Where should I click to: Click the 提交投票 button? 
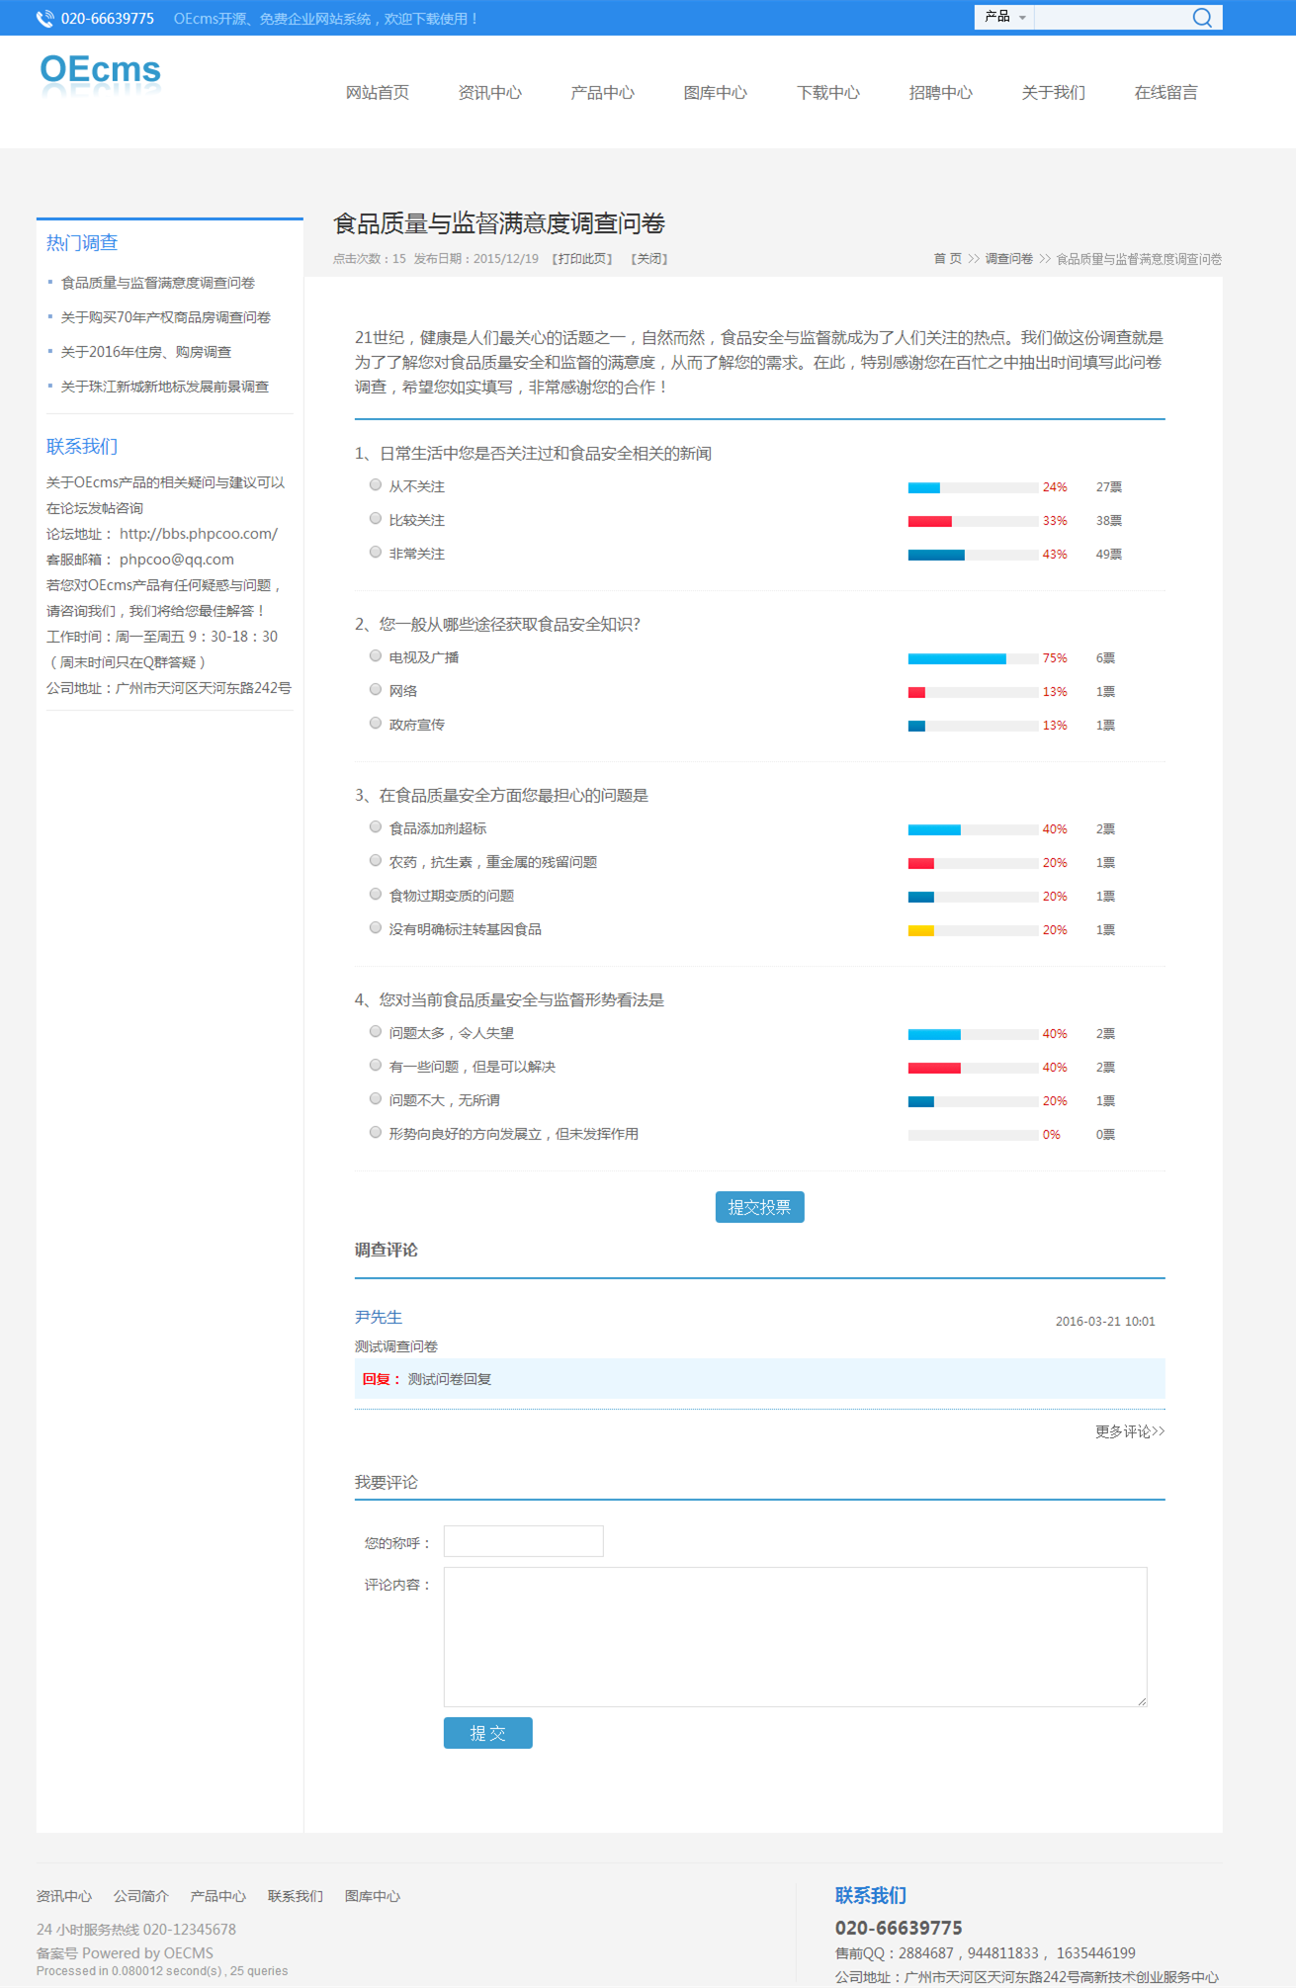[x=759, y=1207]
